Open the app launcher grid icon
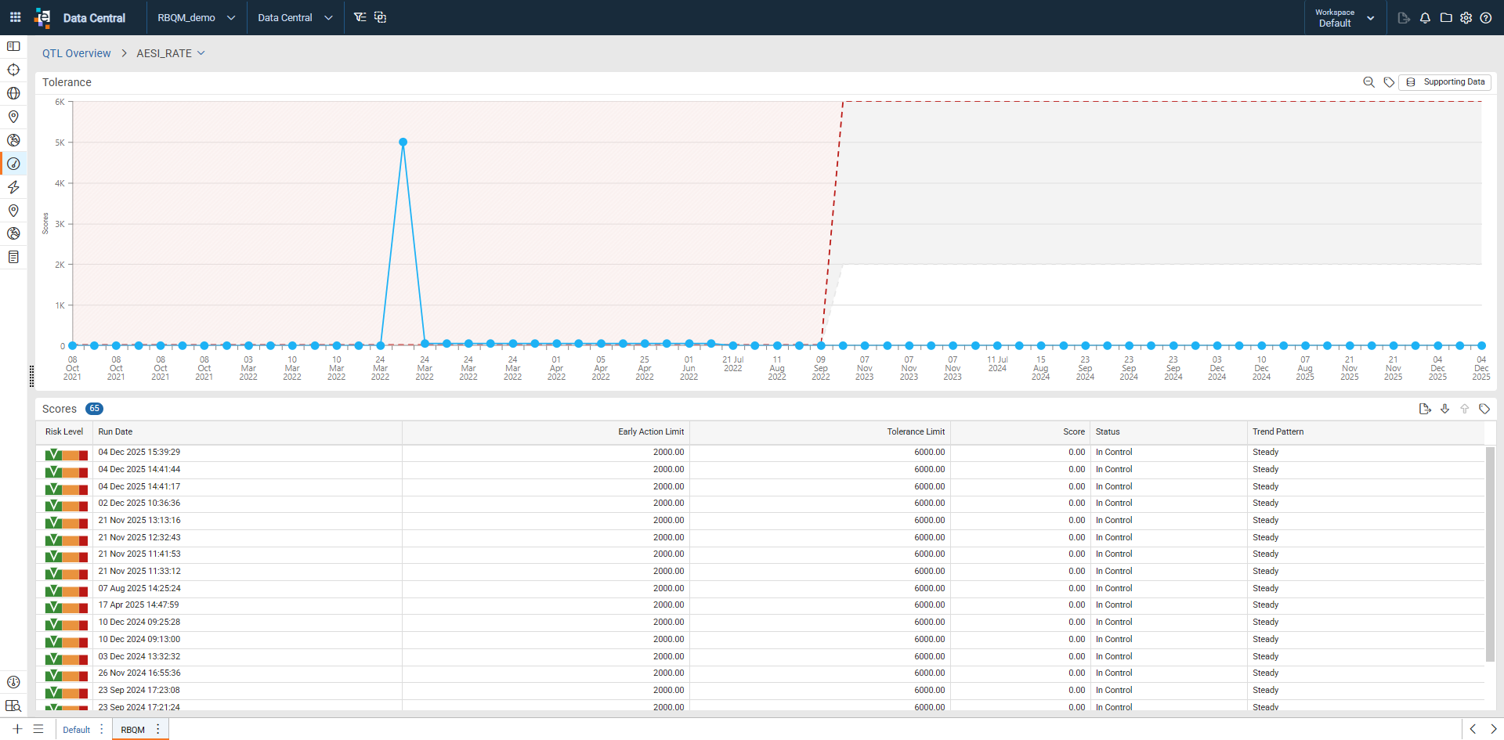Image resolution: width=1504 pixels, height=740 pixels. click(x=15, y=17)
